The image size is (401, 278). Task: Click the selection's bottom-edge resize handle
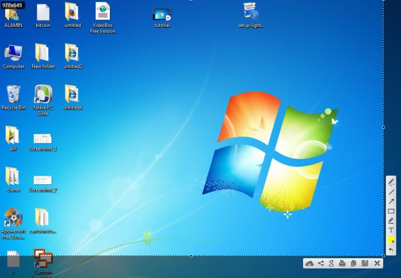click(191, 256)
